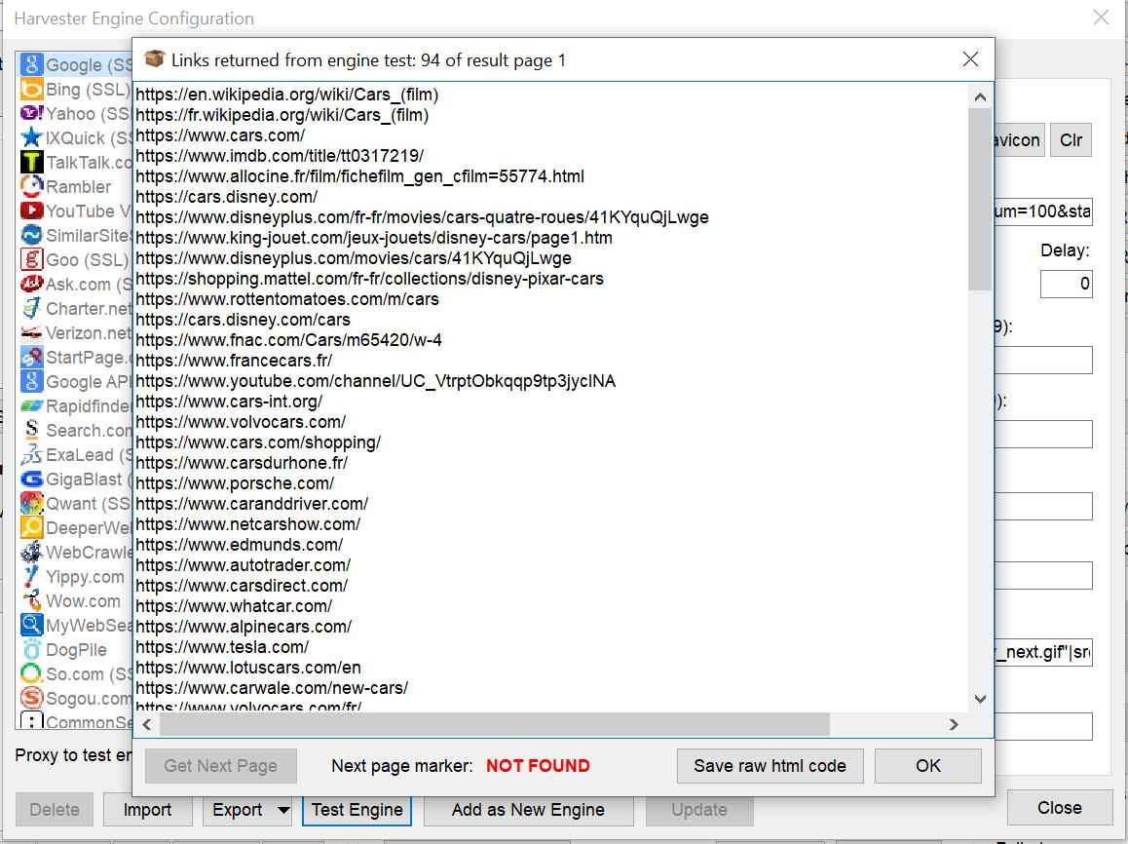Select the MyWebSearch engine icon

(x=31, y=626)
